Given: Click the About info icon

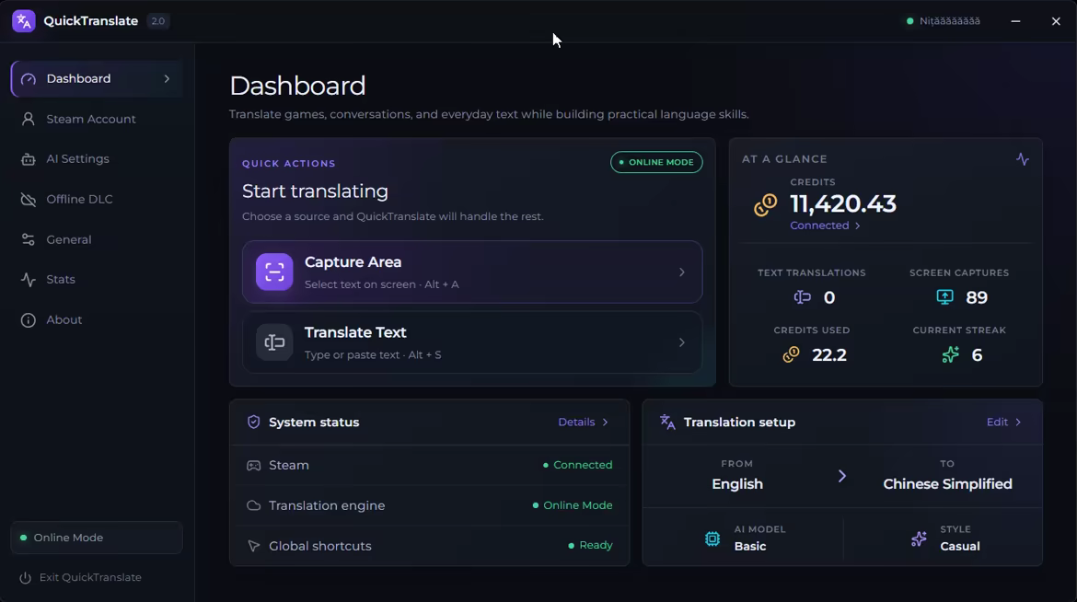Looking at the screenshot, I should [29, 320].
